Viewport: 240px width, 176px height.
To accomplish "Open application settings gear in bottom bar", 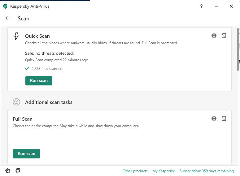I will point(8,171).
